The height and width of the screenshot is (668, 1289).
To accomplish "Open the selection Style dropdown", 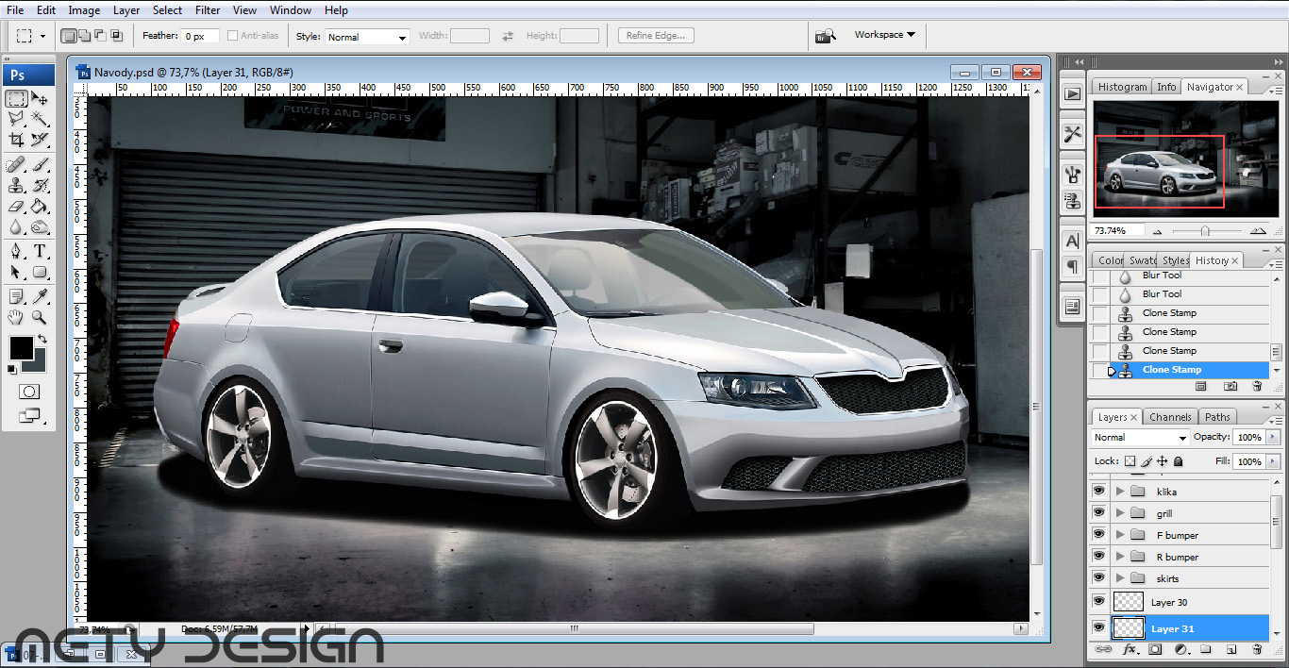I will coord(366,37).
